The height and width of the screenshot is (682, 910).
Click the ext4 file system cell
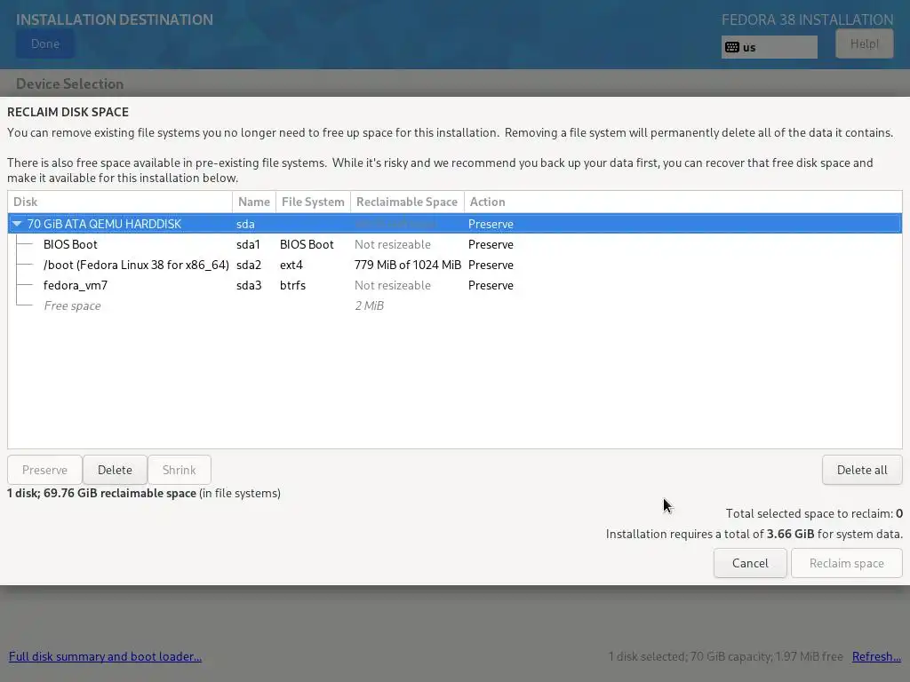[291, 265]
